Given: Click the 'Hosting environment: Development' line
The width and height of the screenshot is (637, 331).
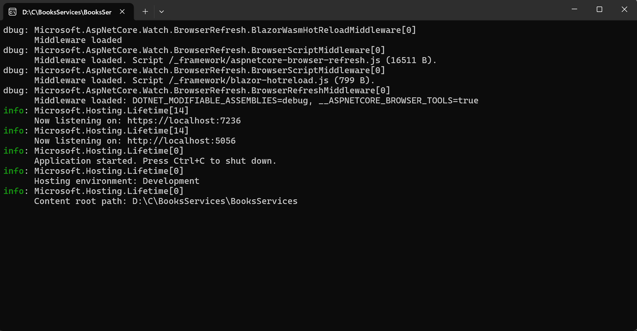Looking at the screenshot, I should pyautogui.click(x=117, y=181).
